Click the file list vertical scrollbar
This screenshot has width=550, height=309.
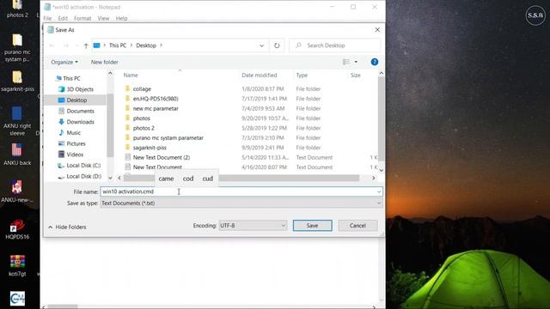coord(381,119)
